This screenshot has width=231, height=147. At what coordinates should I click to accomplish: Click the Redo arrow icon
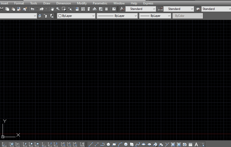(42, 9)
